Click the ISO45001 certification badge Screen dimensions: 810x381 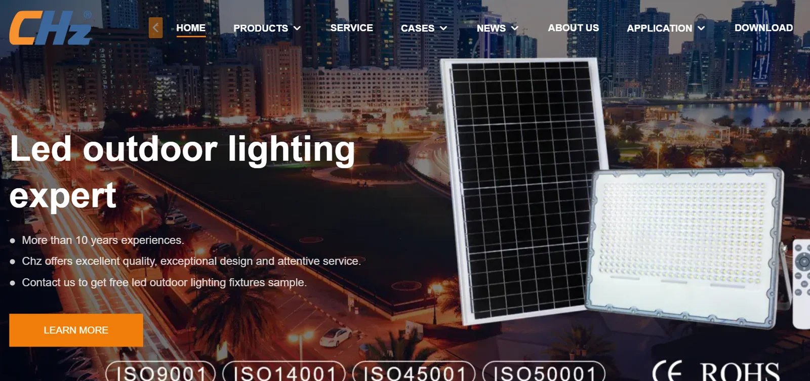tap(414, 372)
